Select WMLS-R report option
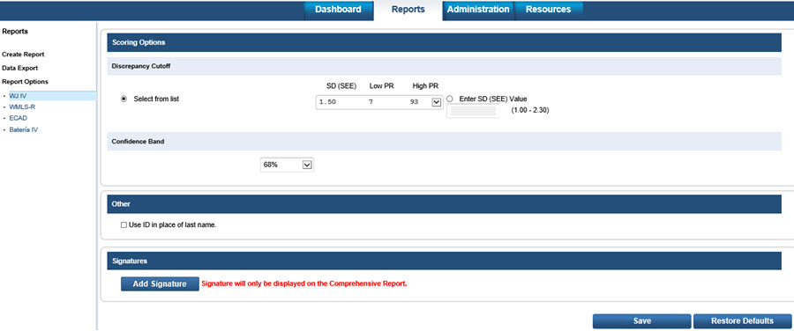Screen dimensions: 794x331 click(x=22, y=107)
